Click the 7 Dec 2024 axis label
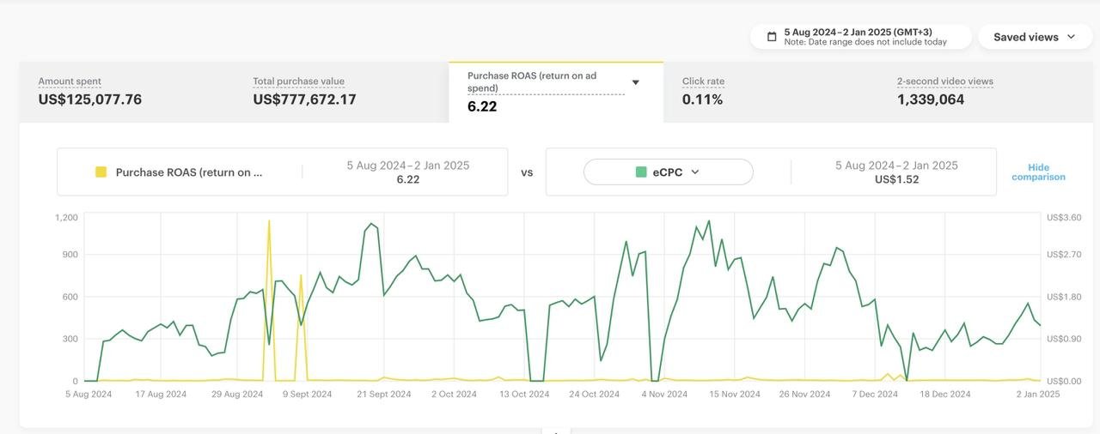Screen dimensions: 1100x434 click(875, 395)
